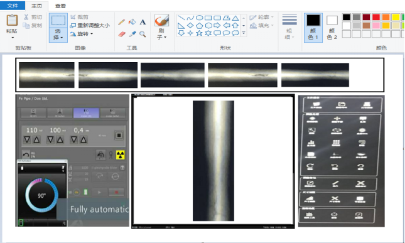The image size is (405, 243).
Task: Click the large vertical weld X-ray image
Action: pos(213,161)
